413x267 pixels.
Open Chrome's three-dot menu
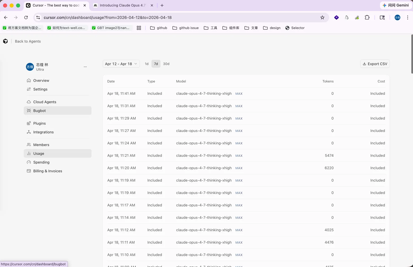(408, 18)
